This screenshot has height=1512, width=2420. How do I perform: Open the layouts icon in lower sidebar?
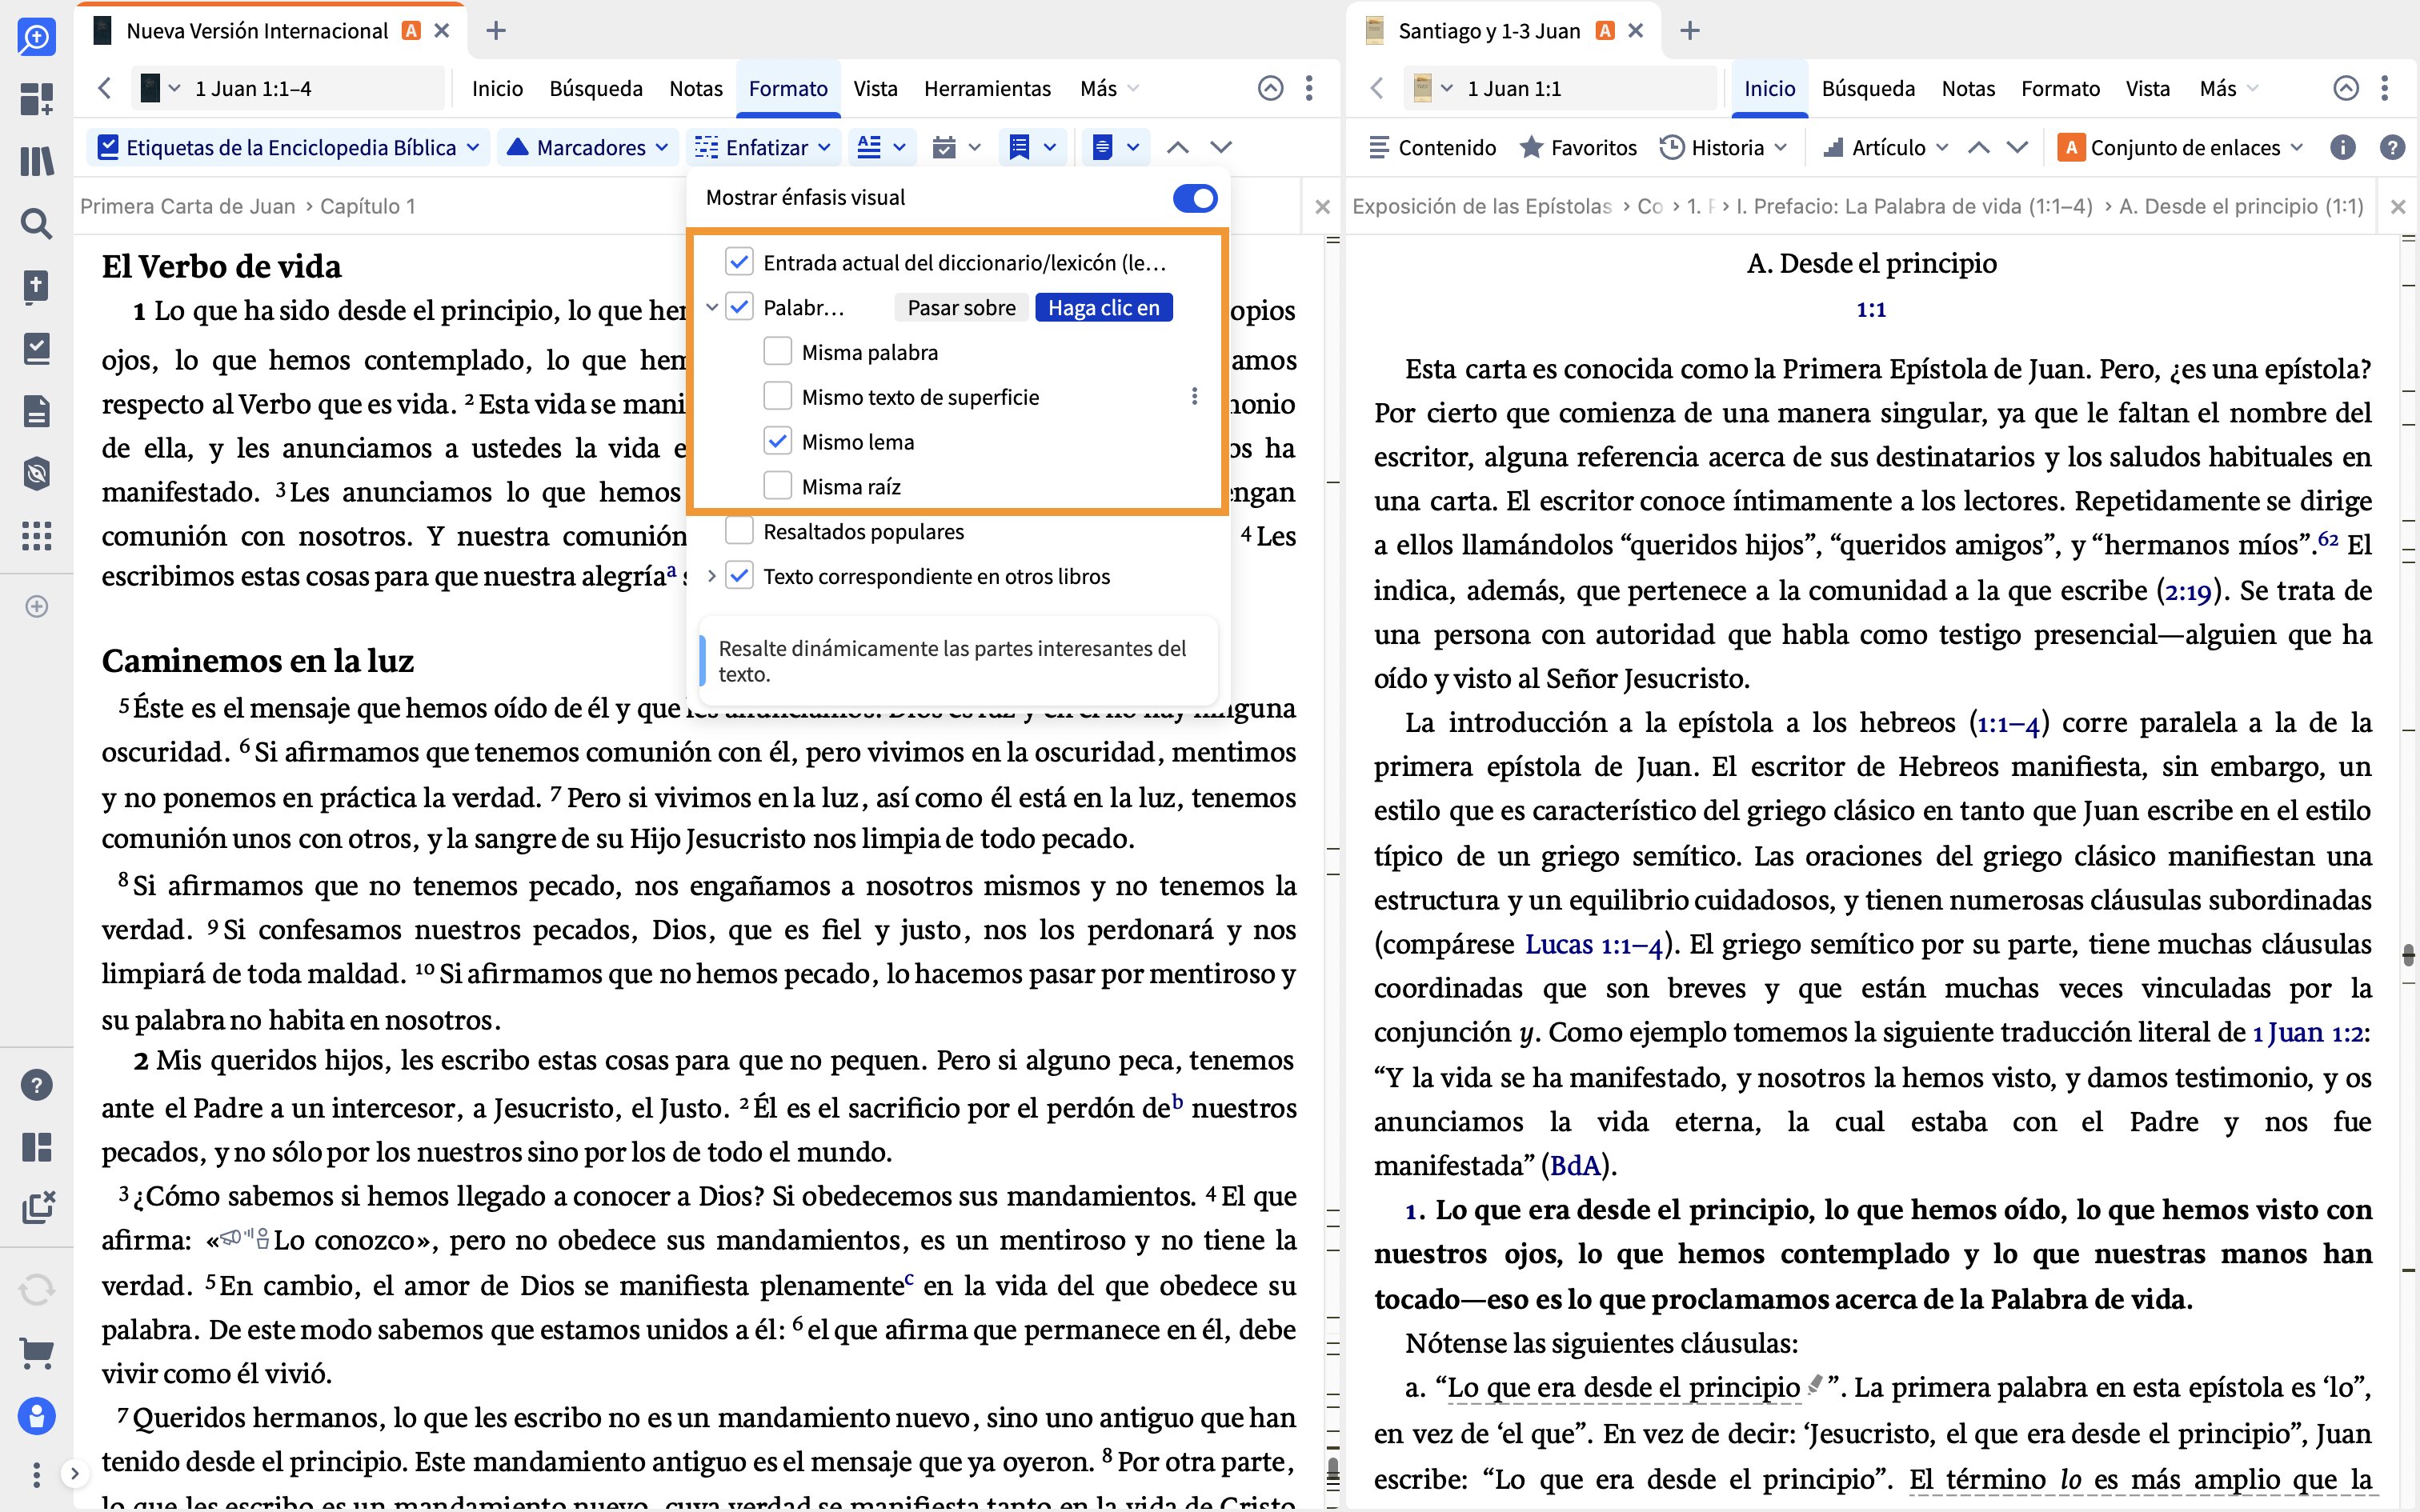(37, 1147)
